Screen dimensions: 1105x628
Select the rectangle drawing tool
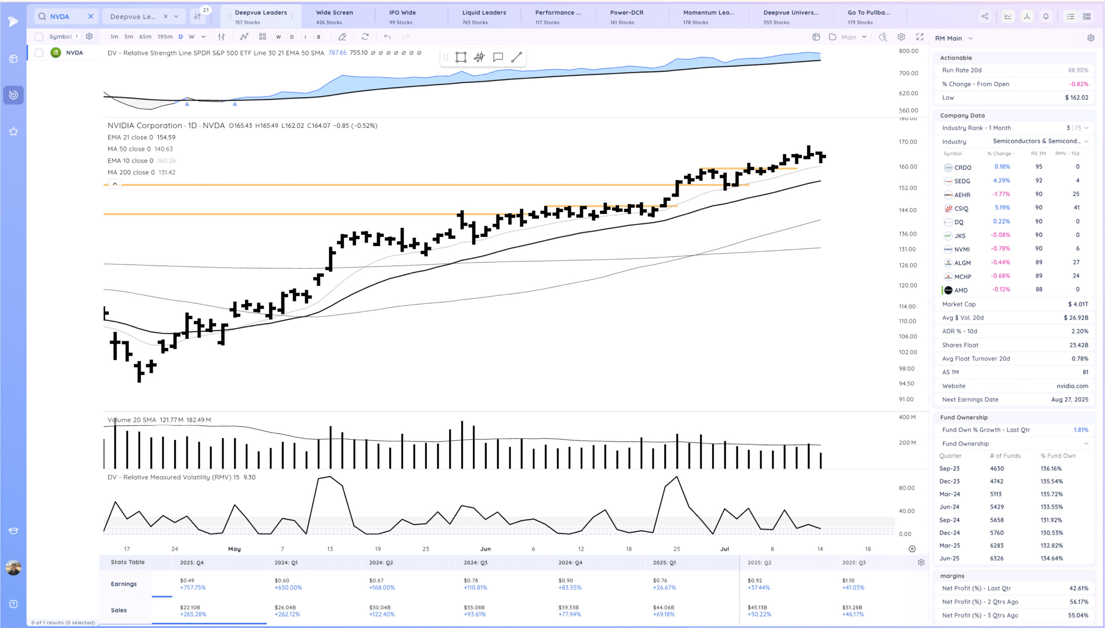click(461, 57)
